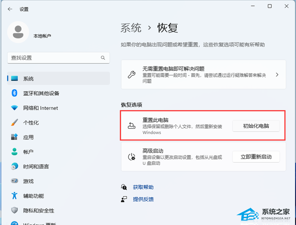Click the local account avatar picture
The height and width of the screenshot is (225, 296).
(18, 32)
